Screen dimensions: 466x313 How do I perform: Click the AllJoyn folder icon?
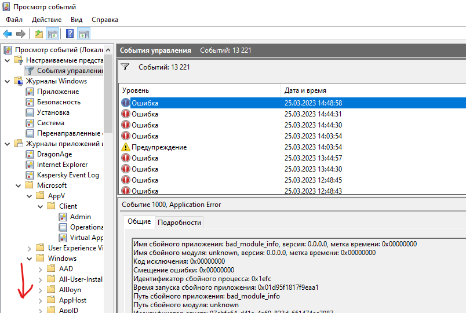51,289
